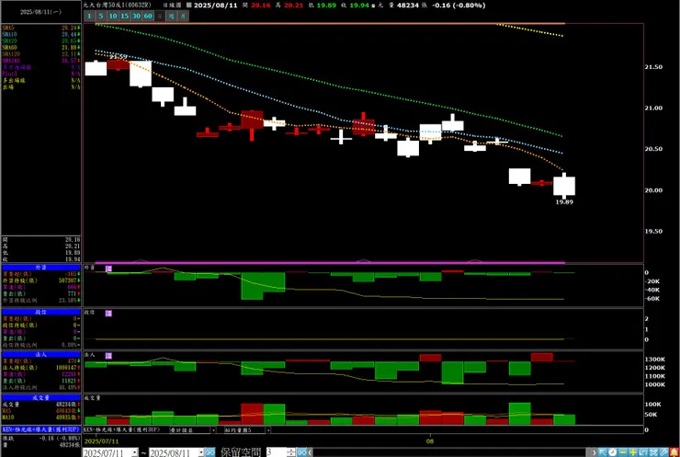
Task: Open the 累計損益 dropdown arrow
Action: (213, 430)
